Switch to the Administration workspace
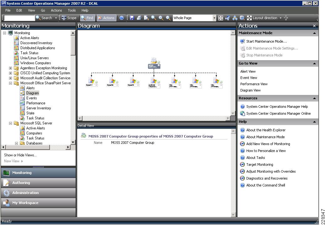 pos(38,193)
